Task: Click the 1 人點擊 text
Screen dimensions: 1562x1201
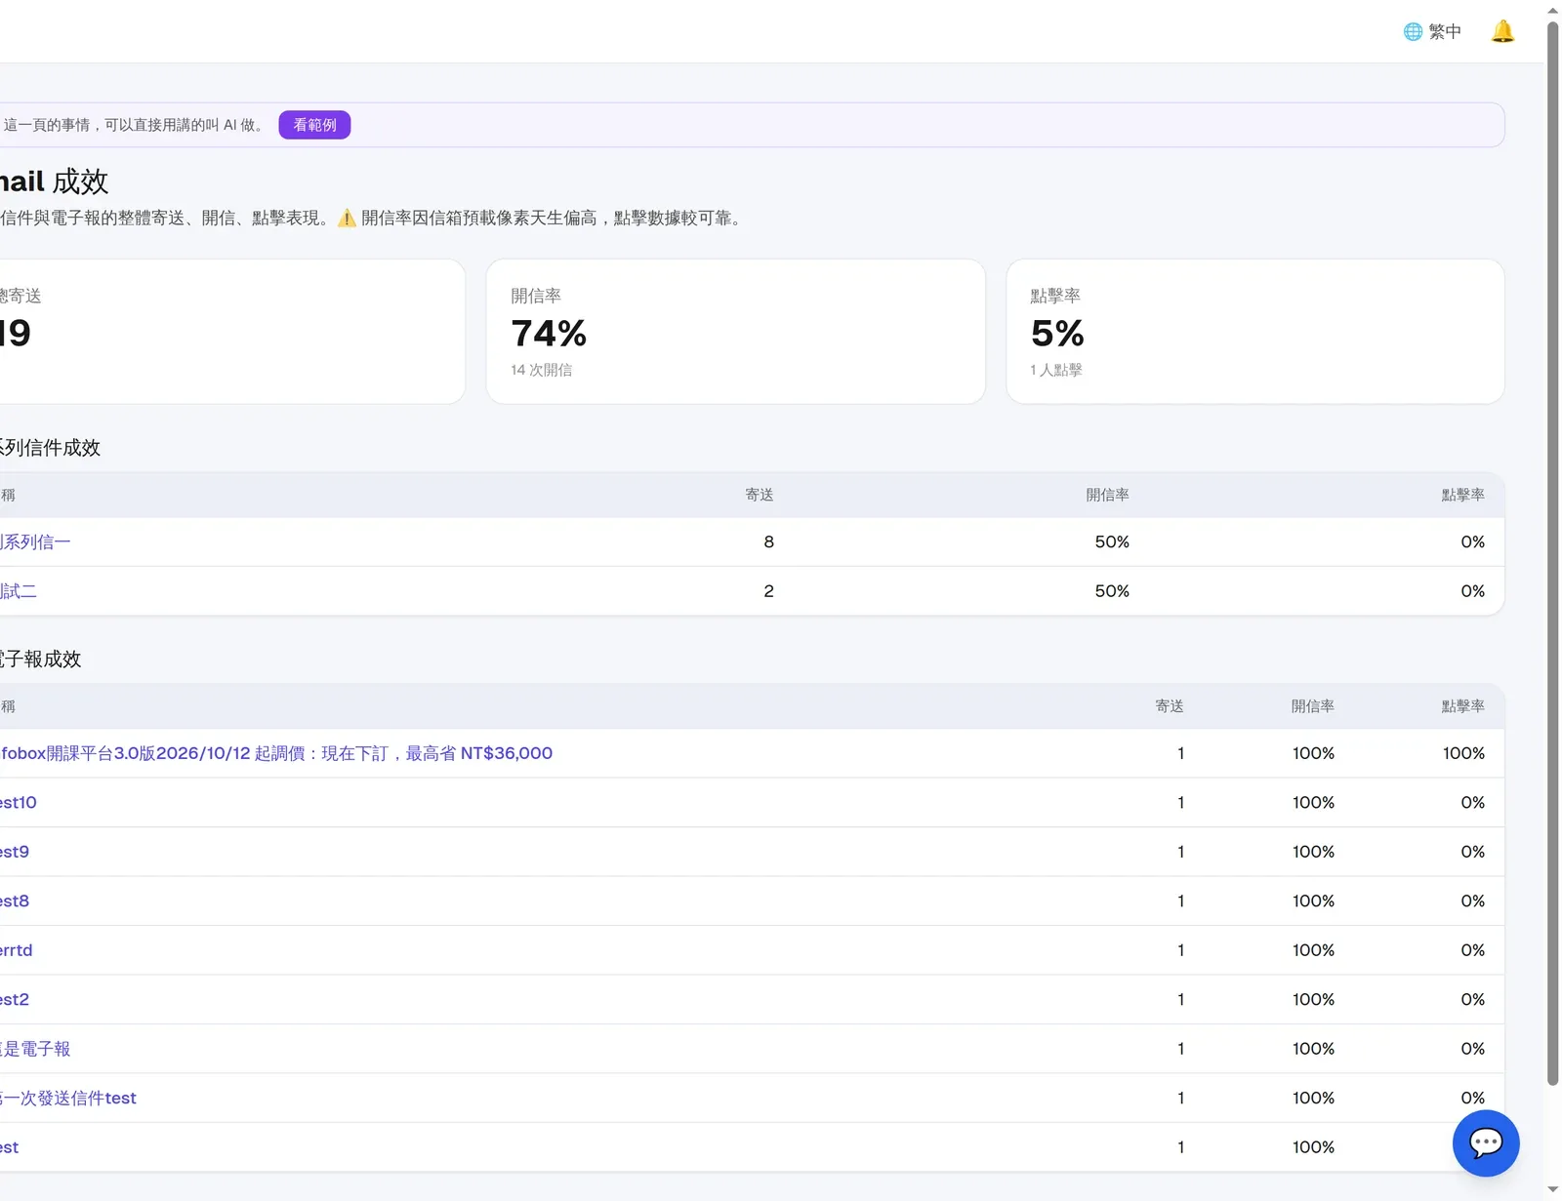Action: 1056,370
